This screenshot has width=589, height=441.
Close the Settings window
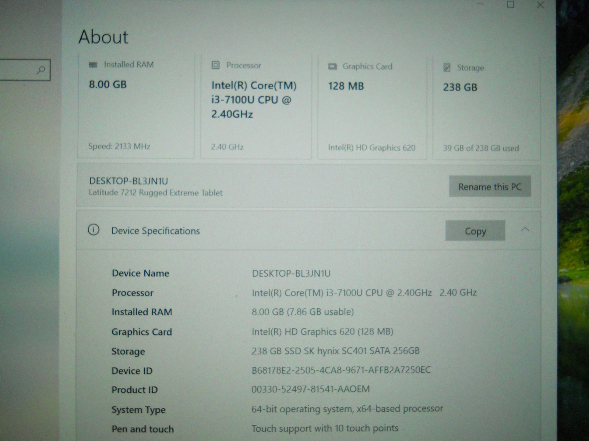click(540, 5)
